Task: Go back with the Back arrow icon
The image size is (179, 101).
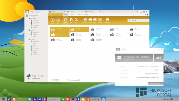Action: [53, 20]
